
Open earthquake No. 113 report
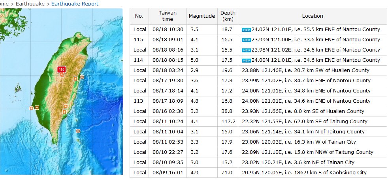[138, 101]
